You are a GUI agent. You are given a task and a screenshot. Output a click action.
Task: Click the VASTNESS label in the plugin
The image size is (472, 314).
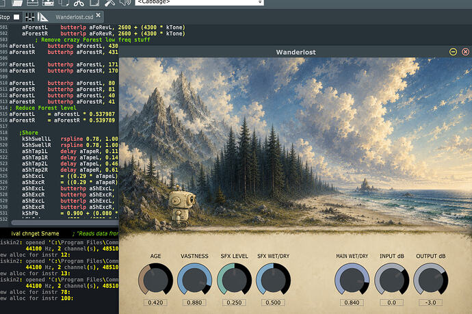click(x=194, y=256)
